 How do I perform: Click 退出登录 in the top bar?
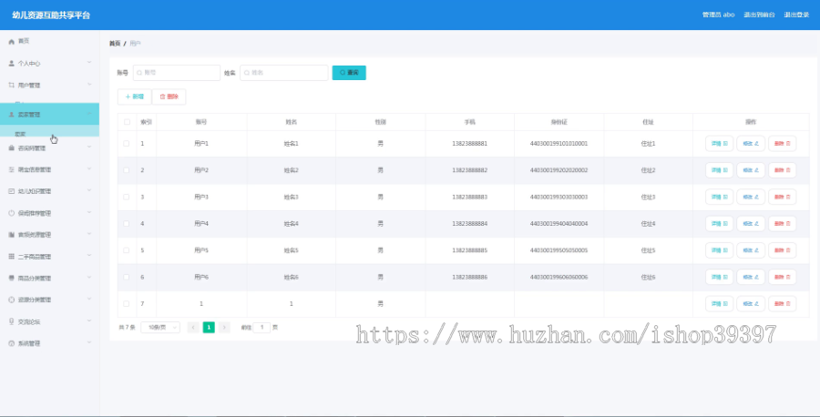796,15
